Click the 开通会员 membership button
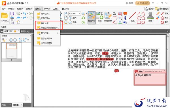Screen dimensions: 170x108 click(143, 3)
